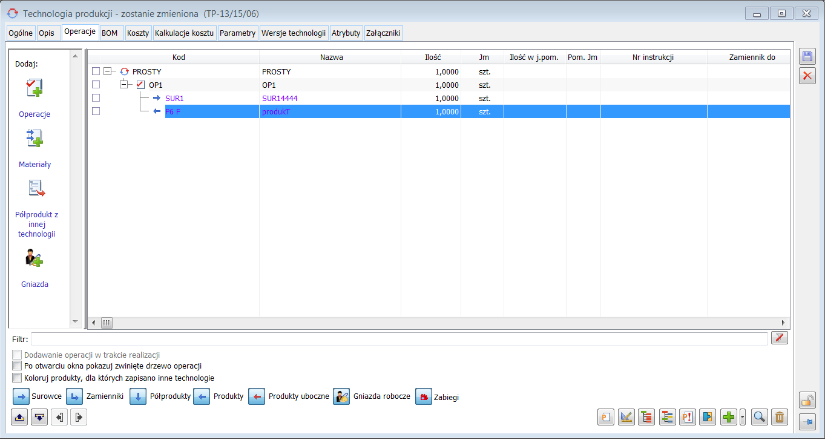Click the blue-yellow panel icon button
825x440 pixels.
[708, 417]
